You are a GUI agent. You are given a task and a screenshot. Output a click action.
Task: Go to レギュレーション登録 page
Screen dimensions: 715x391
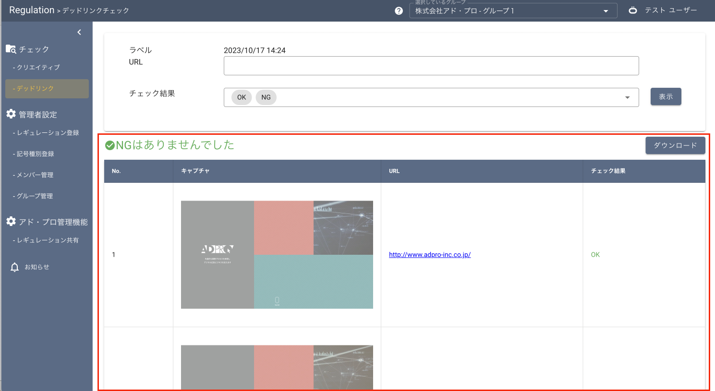tap(48, 133)
